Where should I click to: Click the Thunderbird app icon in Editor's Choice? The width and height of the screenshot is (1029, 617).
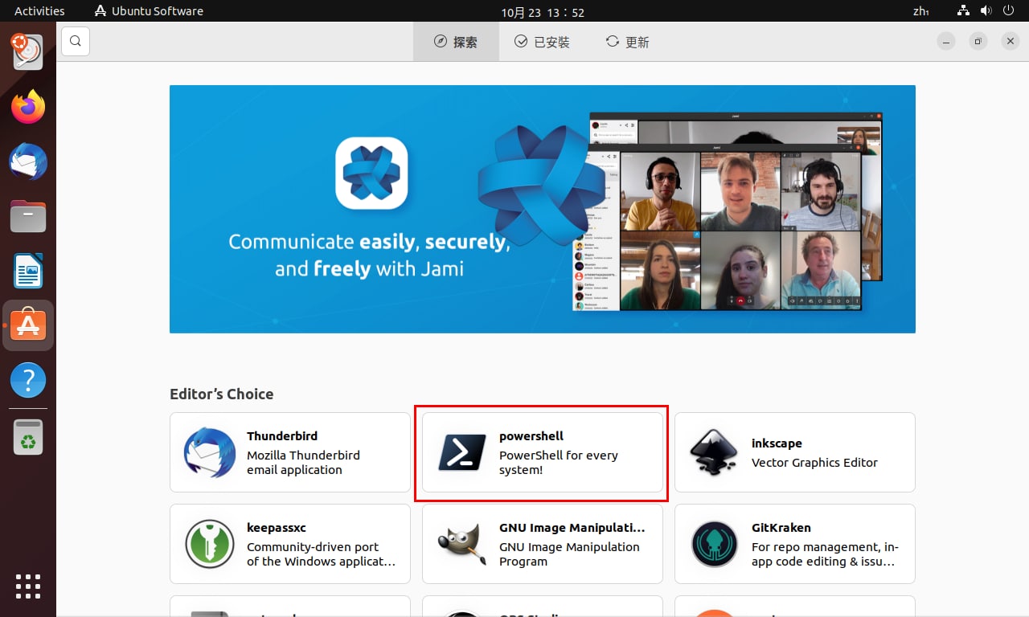(210, 452)
